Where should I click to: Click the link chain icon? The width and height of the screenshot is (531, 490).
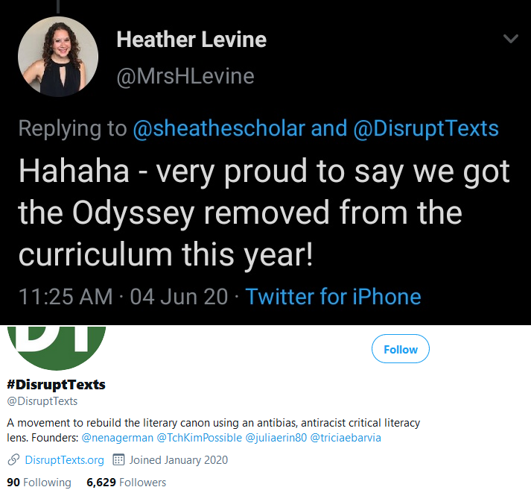tap(13, 460)
